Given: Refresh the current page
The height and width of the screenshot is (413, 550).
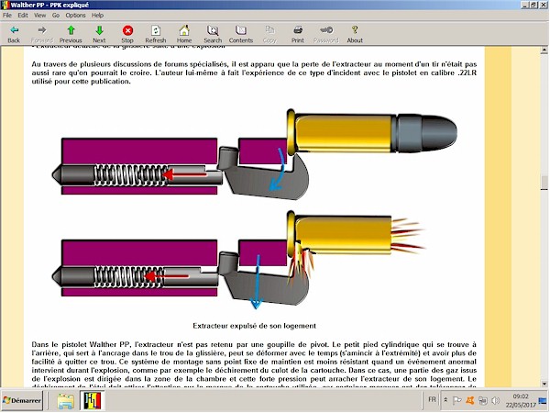Looking at the screenshot, I should 156,30.
